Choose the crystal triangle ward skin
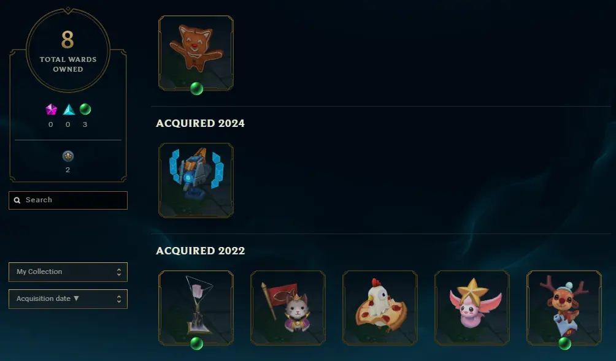 tap(196, 308)
